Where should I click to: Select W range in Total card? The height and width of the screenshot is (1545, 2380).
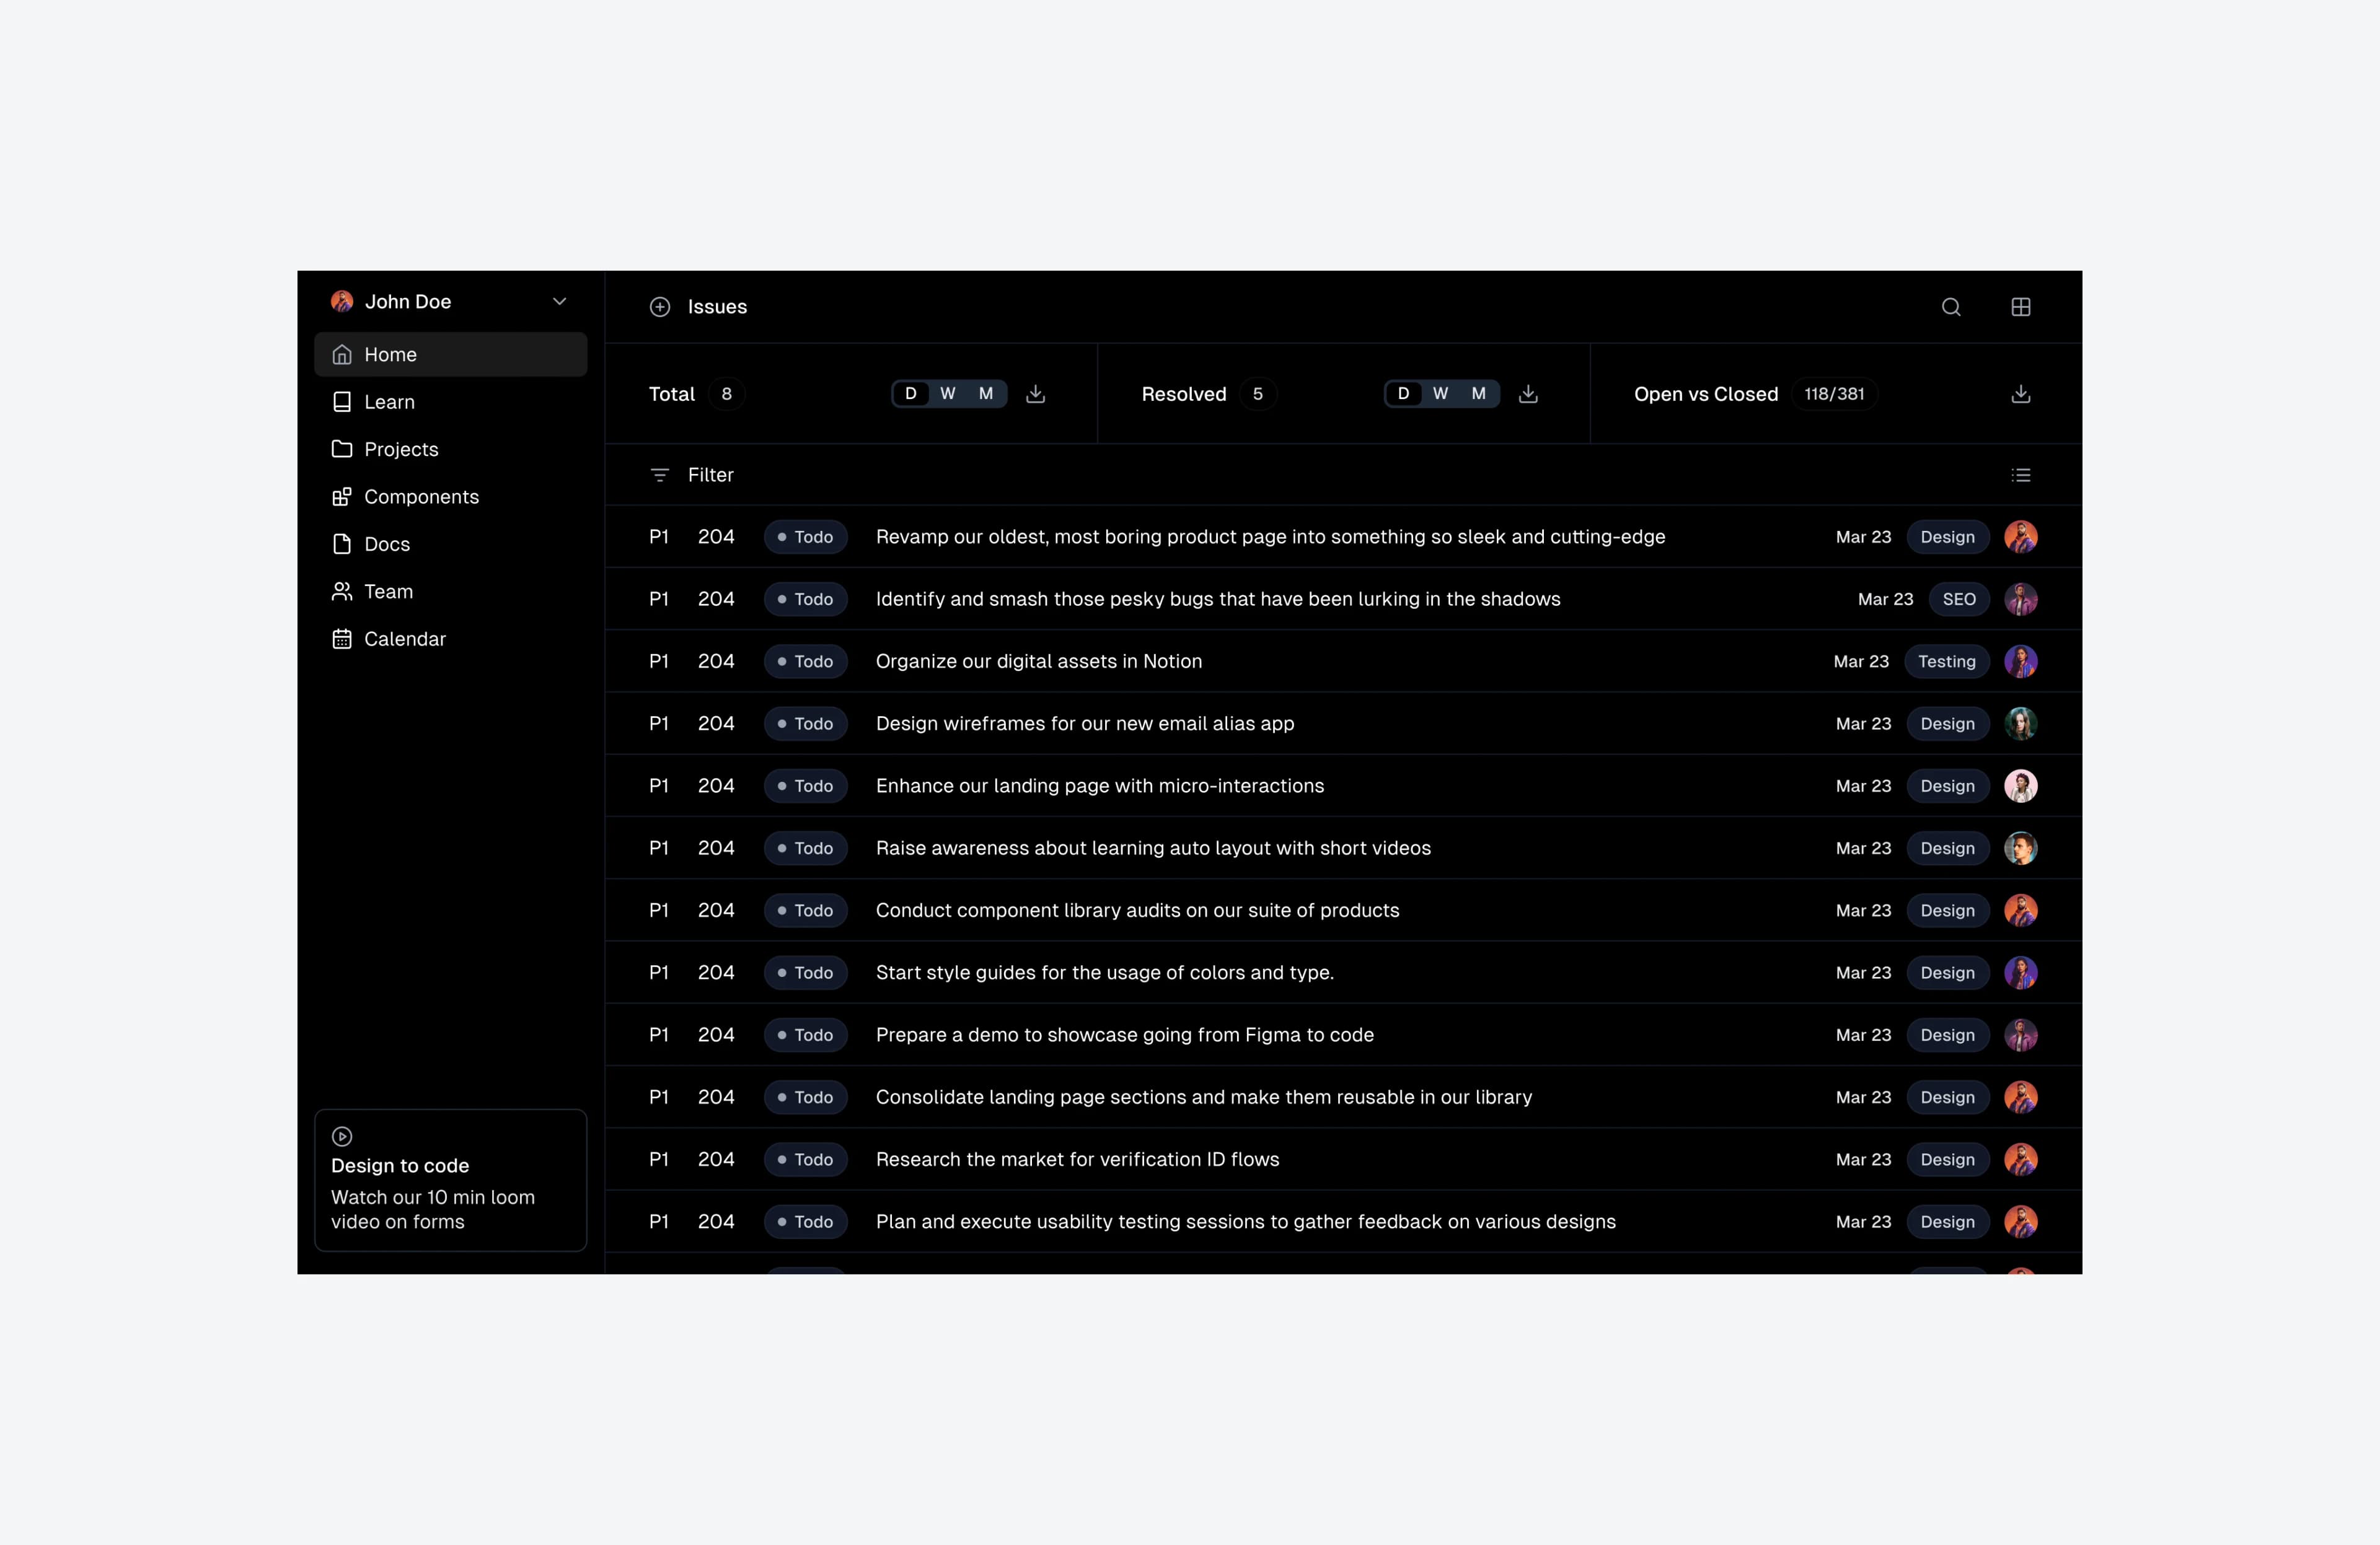pyautogui.click(x=948, y=394)
